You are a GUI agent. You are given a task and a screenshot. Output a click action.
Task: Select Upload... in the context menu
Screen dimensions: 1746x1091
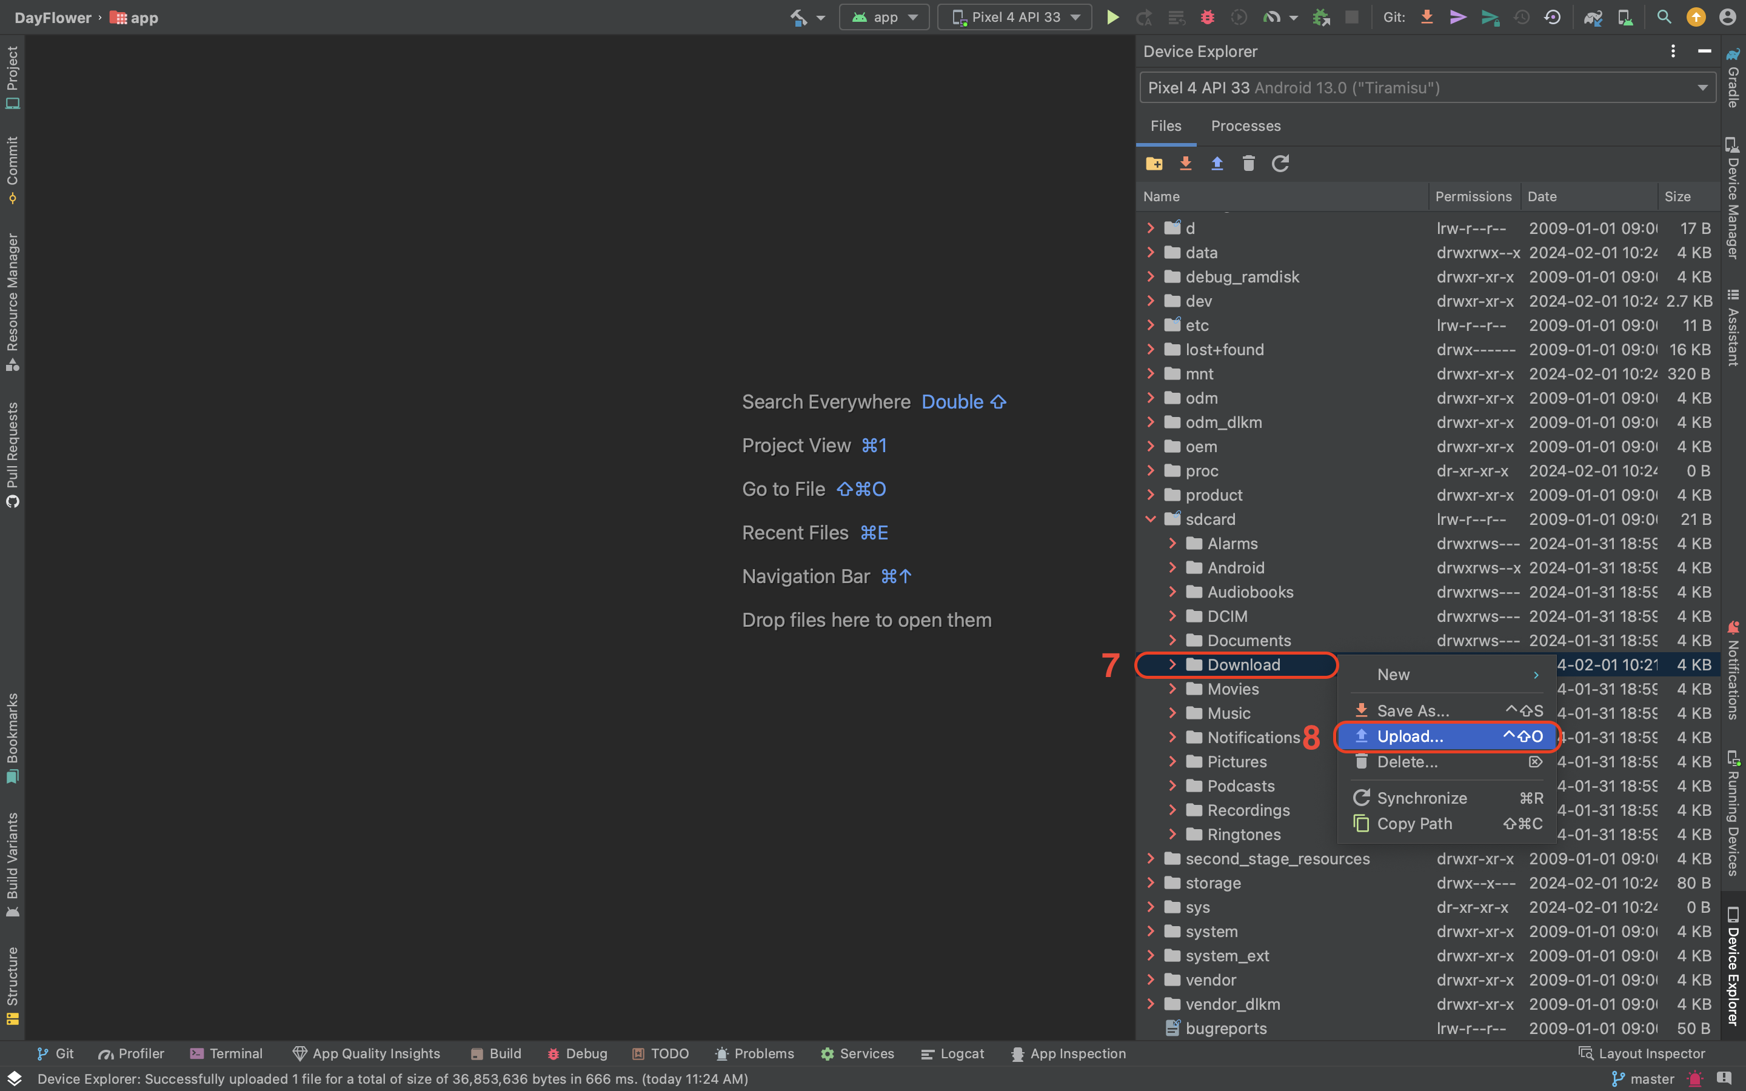pos(1410,736)
